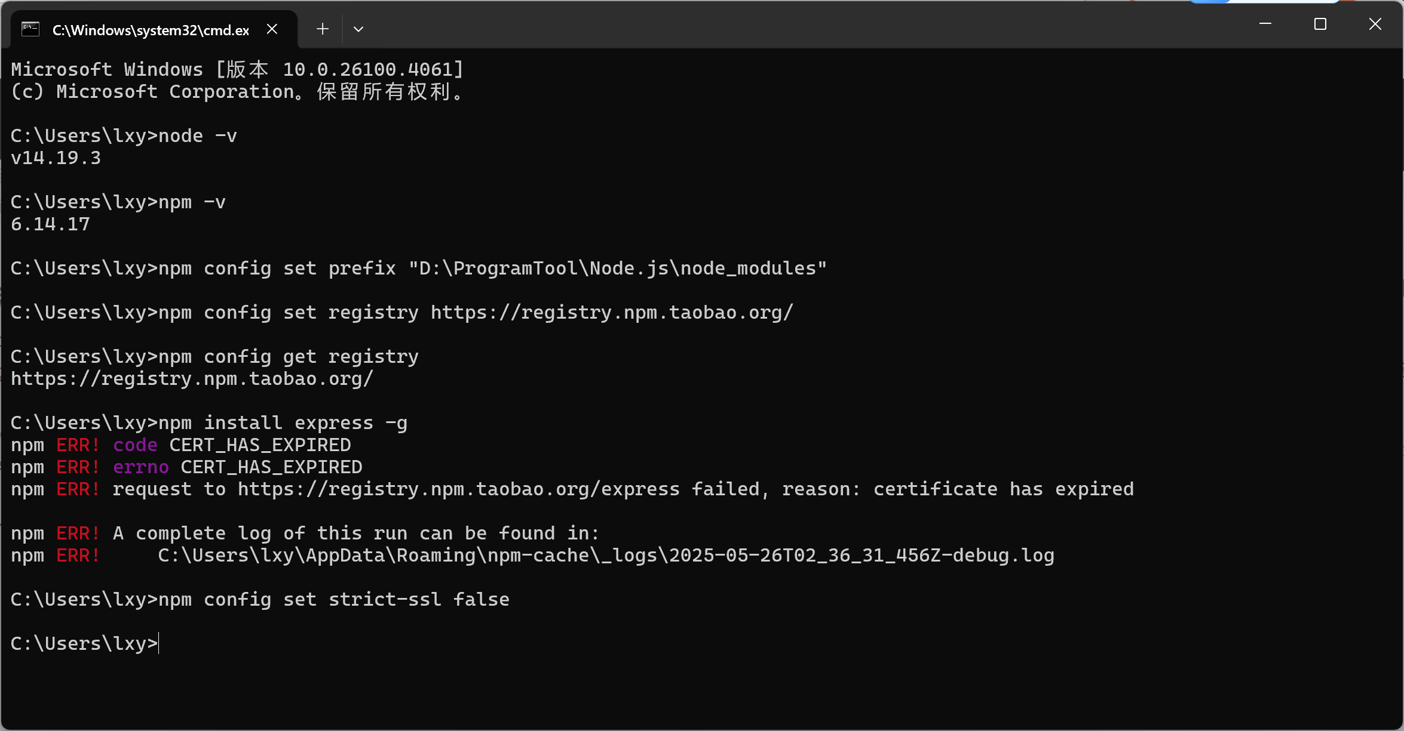This screenshot has width=1404, height=731.
Task: Close the terminal window
Action: (x=1375, y=24)
